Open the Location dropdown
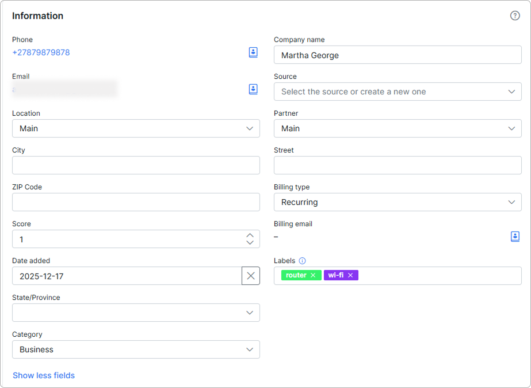 click(x=136, y=128)
